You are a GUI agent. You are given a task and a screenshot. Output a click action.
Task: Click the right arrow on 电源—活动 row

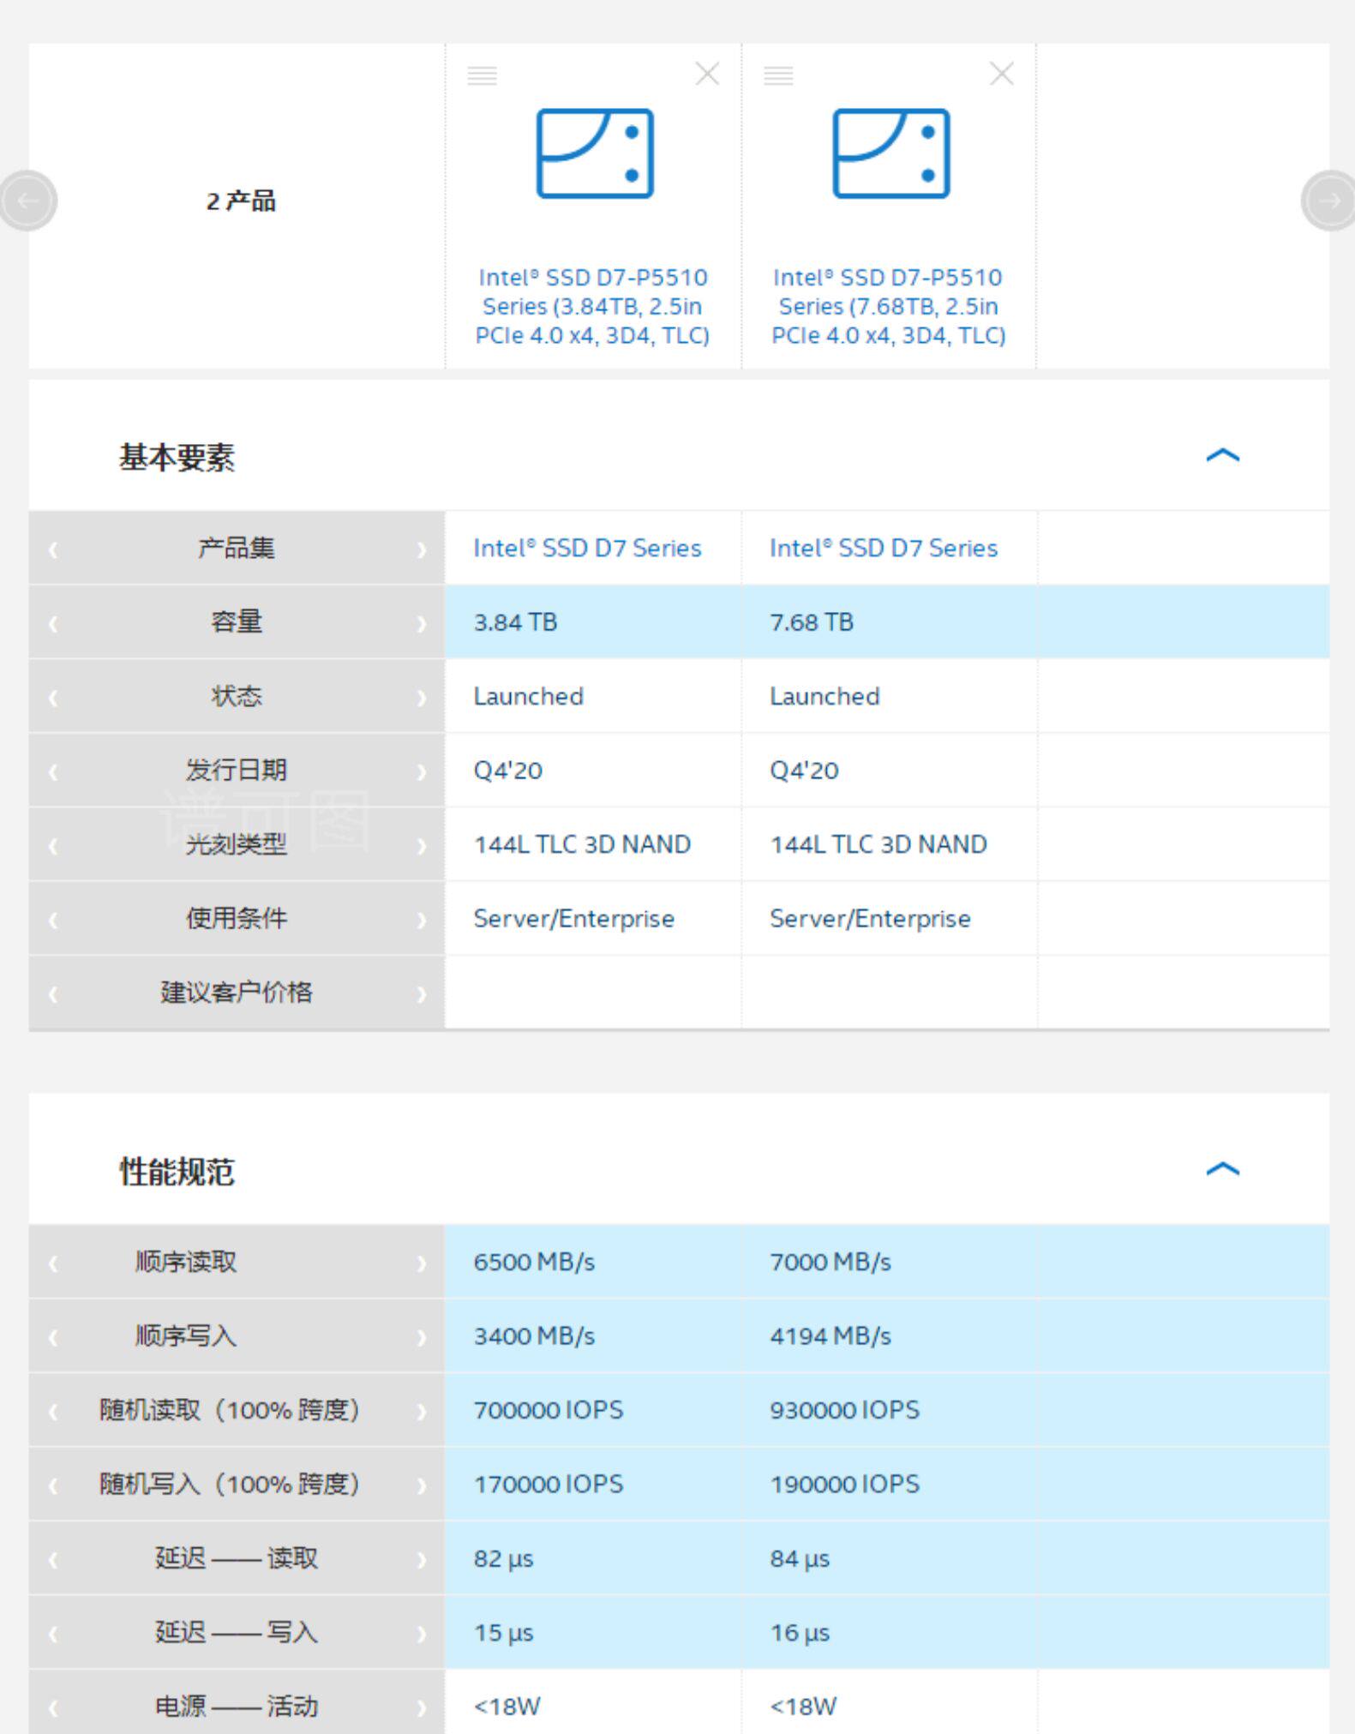pyautogui.click(x=422, y=1707)
